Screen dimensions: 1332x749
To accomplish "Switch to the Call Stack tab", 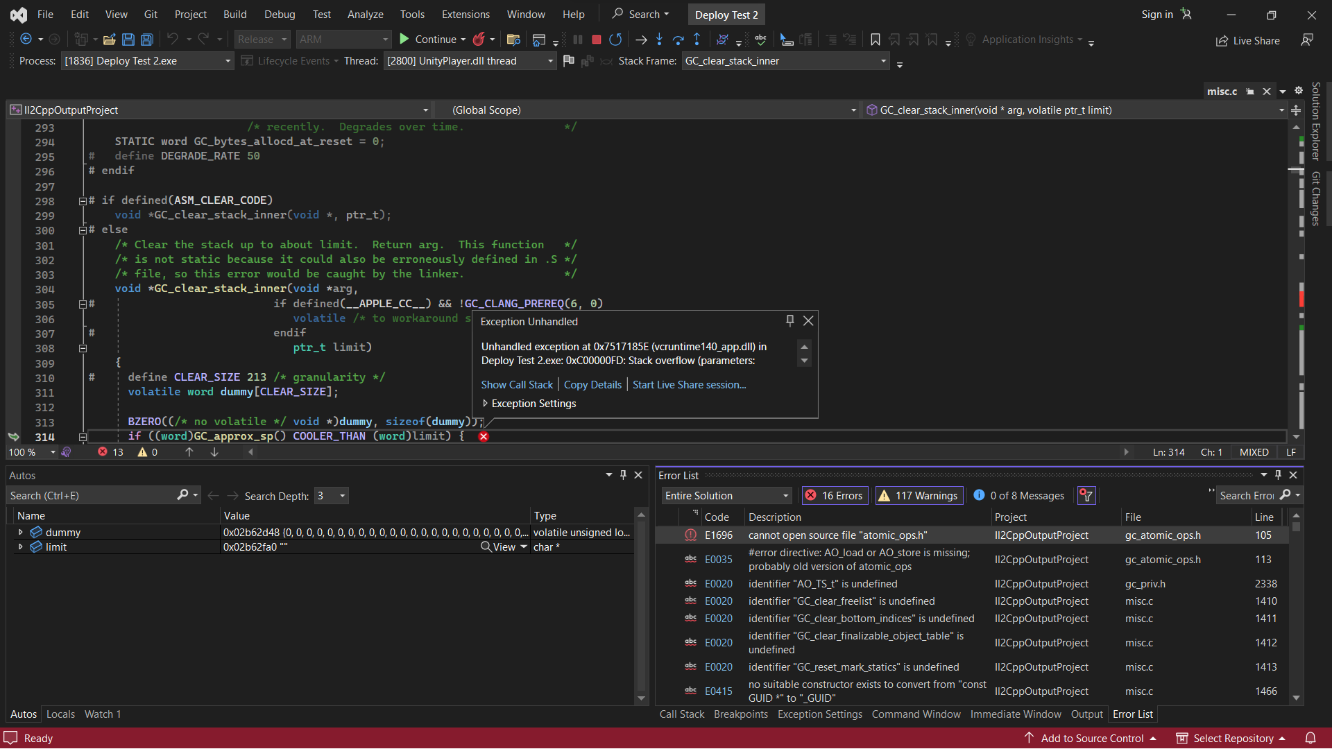I will pyautogui.click(x=681, y=714).
